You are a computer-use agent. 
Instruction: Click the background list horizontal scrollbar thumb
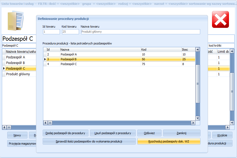pyautogui.click(x=9, y=127)
